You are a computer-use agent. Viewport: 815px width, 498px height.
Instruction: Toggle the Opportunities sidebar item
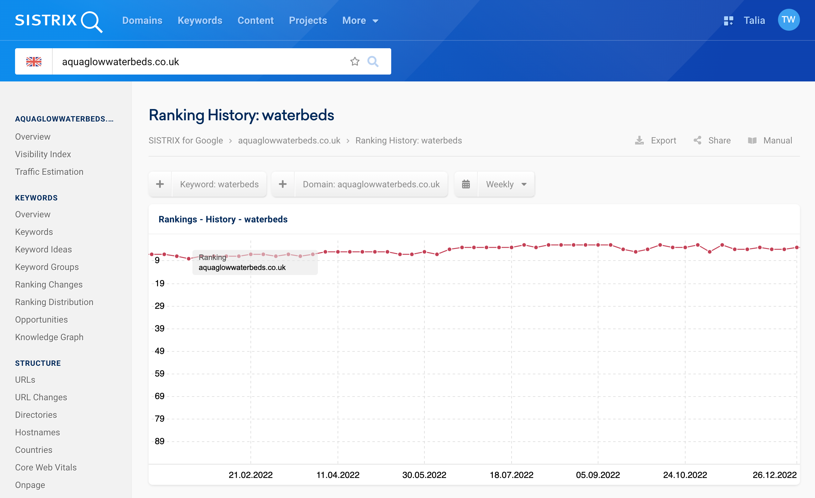(42, 319)
